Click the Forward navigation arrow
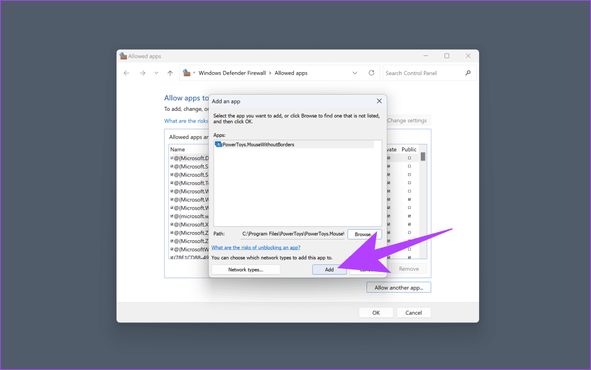The width and height of the screenshot is (591, 370). (x=143, y=73)
